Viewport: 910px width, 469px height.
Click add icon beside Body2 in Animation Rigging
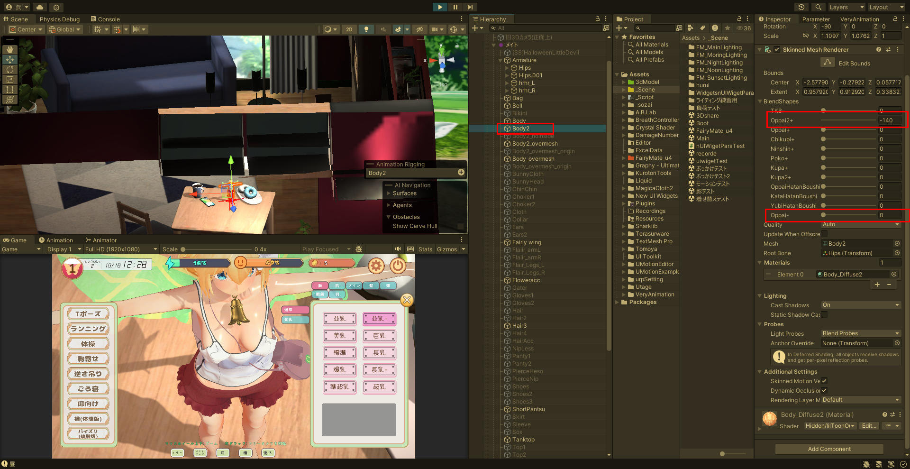[461, 173]
